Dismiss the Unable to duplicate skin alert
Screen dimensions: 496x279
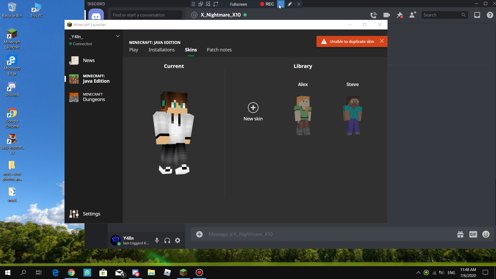click(x=382, y=41)
